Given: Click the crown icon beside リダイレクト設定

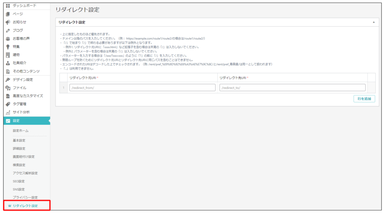Looking at the screenshot, I should (x=9, y=206).
